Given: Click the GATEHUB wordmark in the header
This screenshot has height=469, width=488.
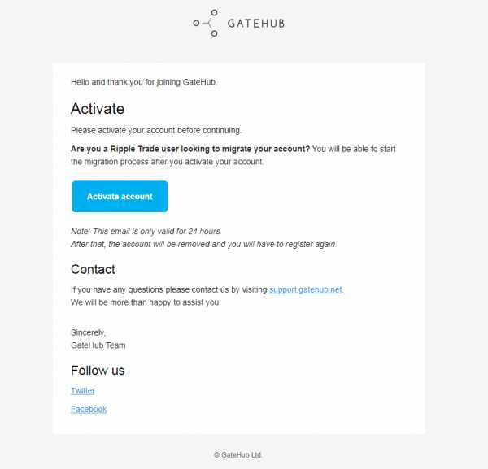Looking at the screenshot, I should tap(256, 24).
